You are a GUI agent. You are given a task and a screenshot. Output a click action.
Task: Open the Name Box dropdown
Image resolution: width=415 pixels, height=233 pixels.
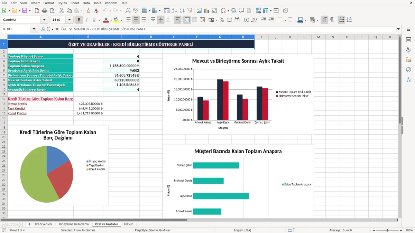click(x=35, y=29)
